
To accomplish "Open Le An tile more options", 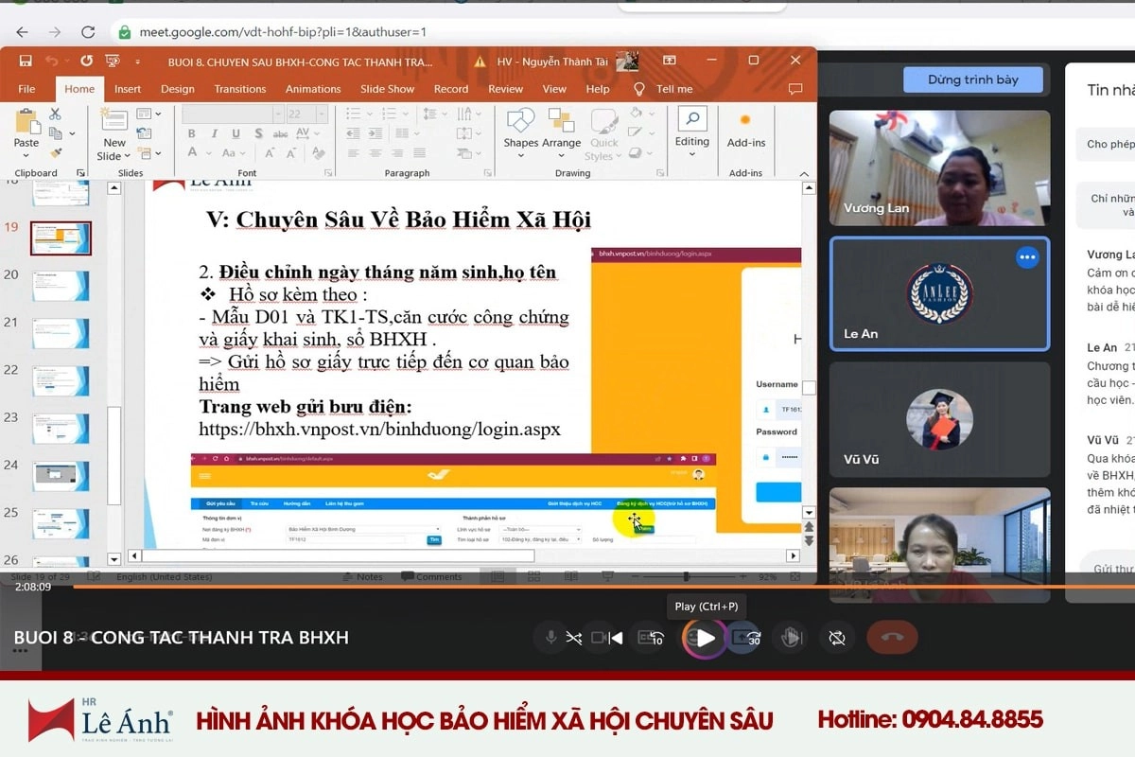I will tap(1027, 257).
